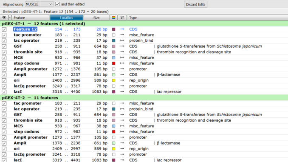Click the direction arrow of ori in pGEX-4T-2
Image resolution: width=288 pixels, height=162 pixels.
point(122,148)
